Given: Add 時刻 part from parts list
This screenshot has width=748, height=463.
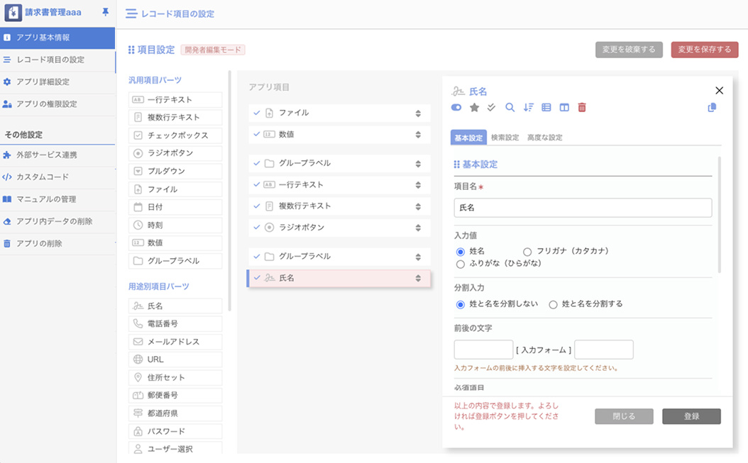Looking at the screenshot, I should tap(175, 225).
